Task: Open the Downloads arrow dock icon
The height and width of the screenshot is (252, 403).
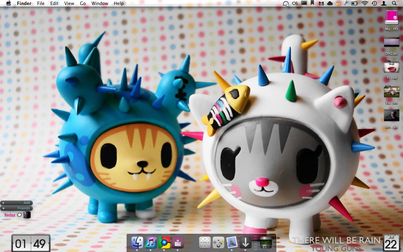Action: (245, 243)
